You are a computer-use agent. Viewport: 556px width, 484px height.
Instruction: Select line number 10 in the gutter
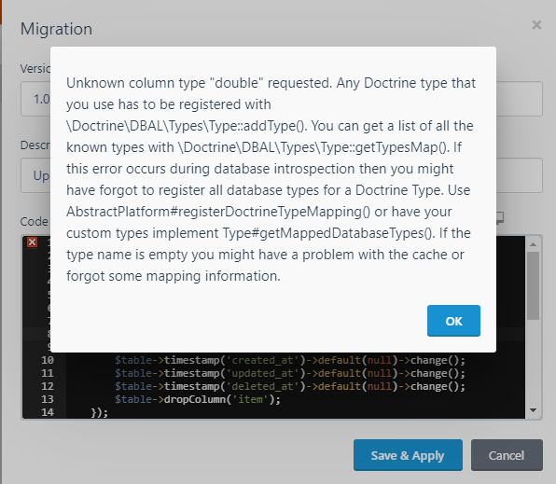click(48, 360)
